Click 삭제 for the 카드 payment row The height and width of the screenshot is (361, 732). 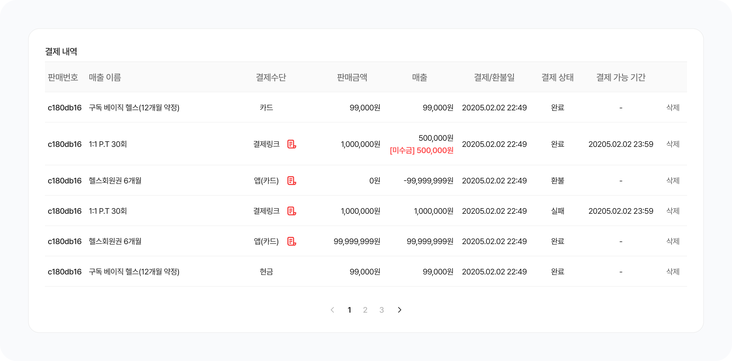coord(673,108)
